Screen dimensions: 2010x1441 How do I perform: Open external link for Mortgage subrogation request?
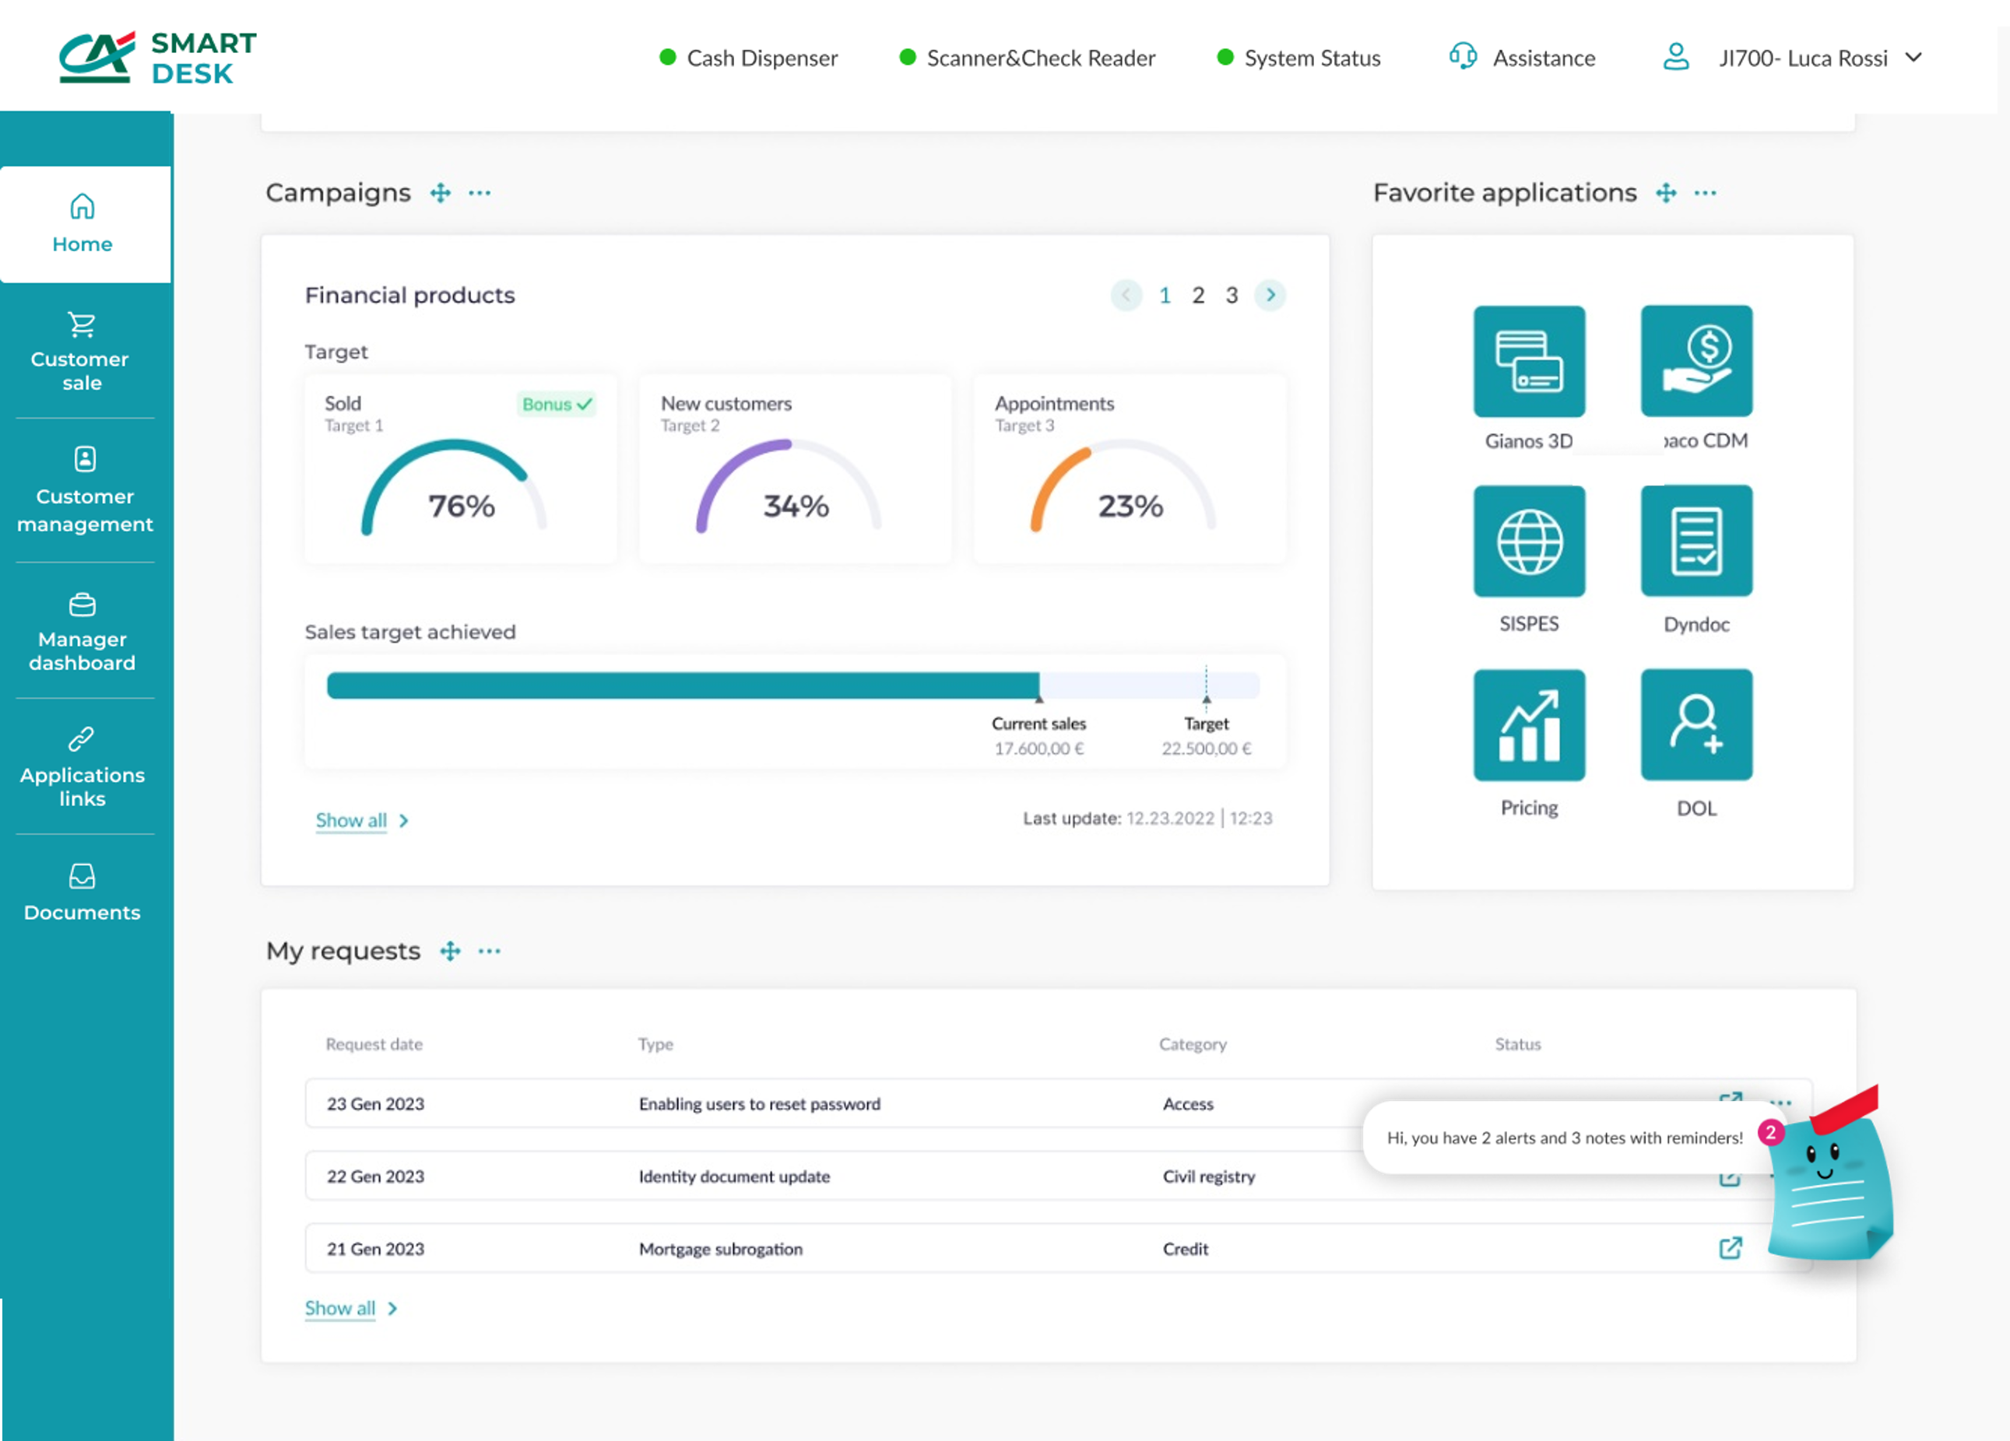click(x=1730, y=1248)
